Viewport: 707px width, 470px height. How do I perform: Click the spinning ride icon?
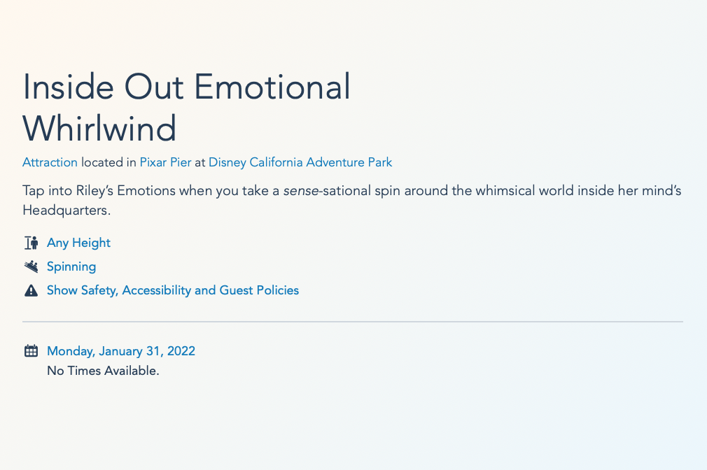31,266
